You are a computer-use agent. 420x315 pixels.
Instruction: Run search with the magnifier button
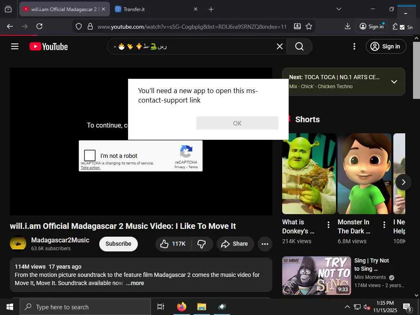point(299,47)
